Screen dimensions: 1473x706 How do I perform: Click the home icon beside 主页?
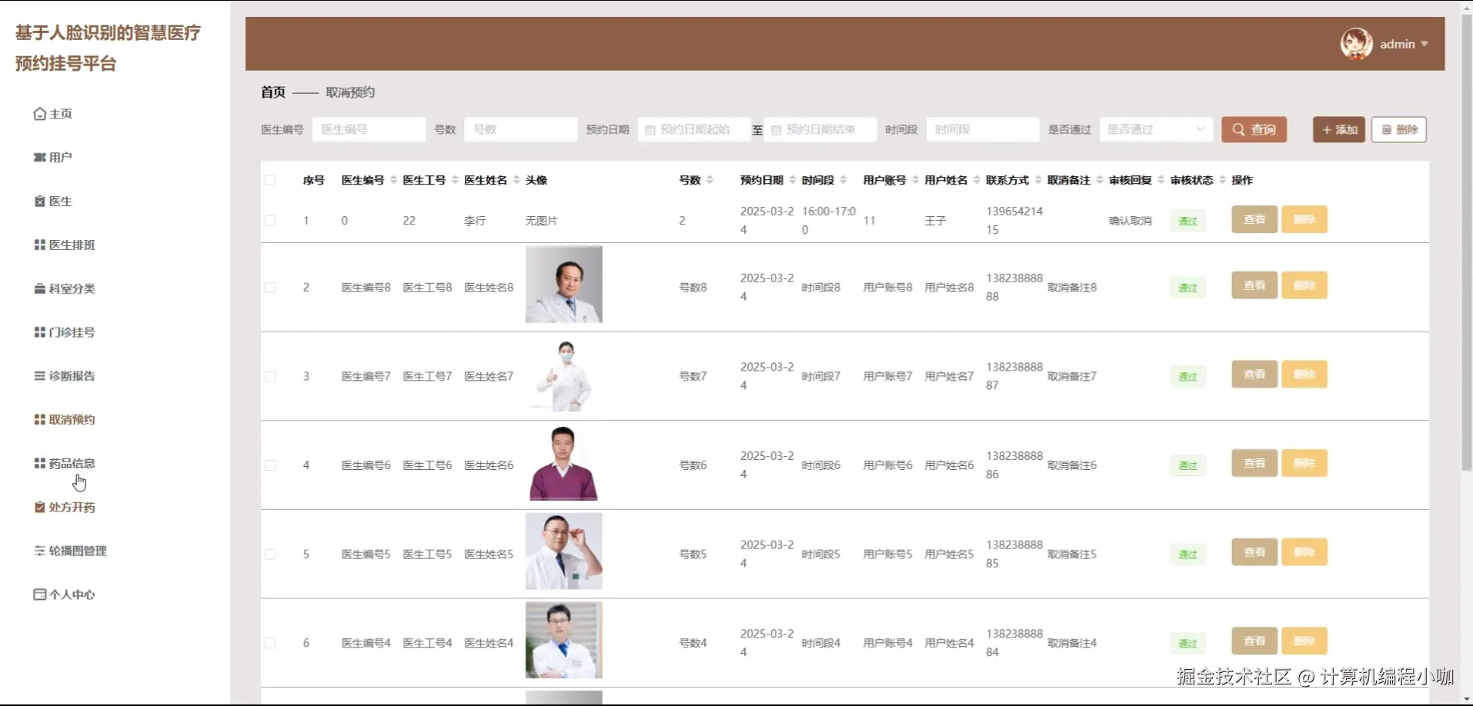(39, 114)
